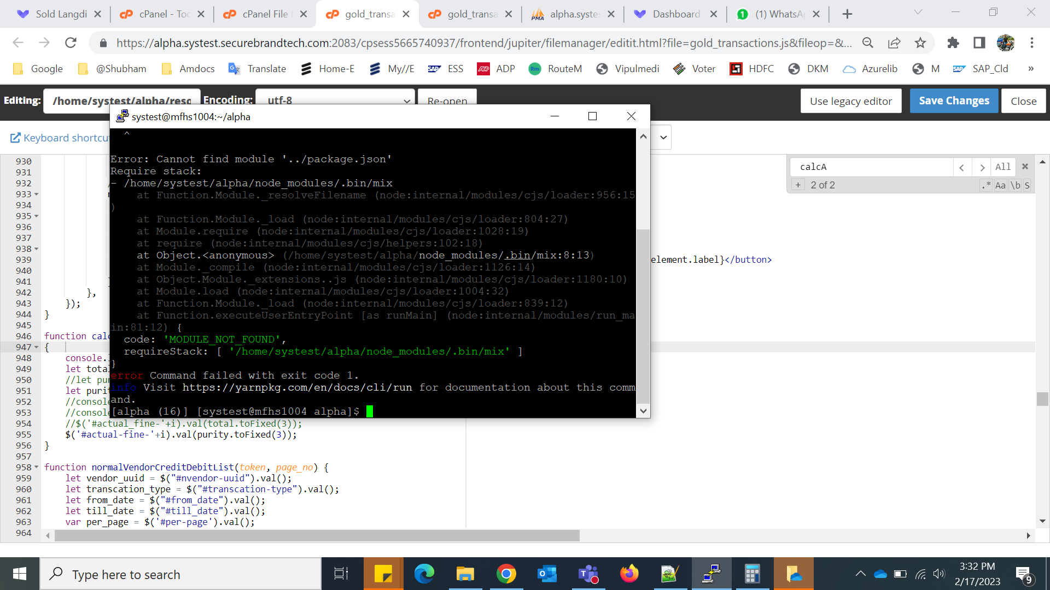Toggle whole-word search option \b
The image size is (1050, 590).
click(x=1015, y=185)
